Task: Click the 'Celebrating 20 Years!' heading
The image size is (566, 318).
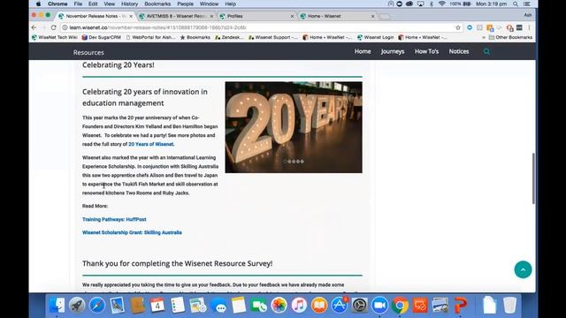Action: click(x=118, y=64)
